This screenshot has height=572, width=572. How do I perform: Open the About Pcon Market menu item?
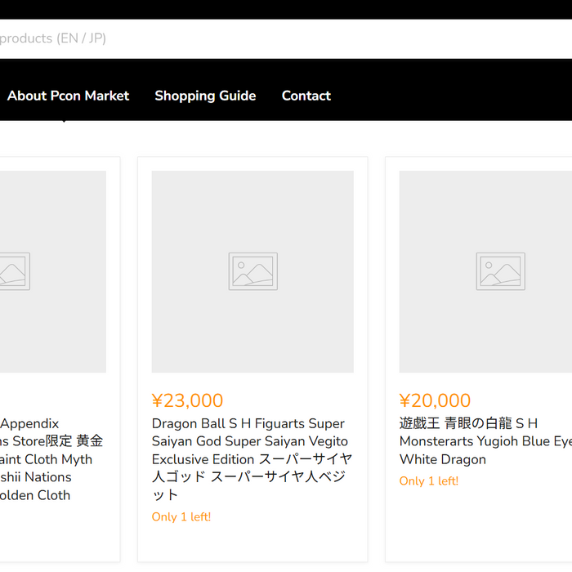click(68, 96)
